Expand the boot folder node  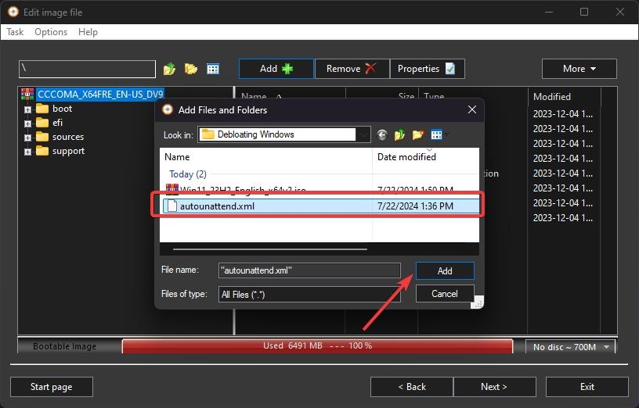[27, 109]
